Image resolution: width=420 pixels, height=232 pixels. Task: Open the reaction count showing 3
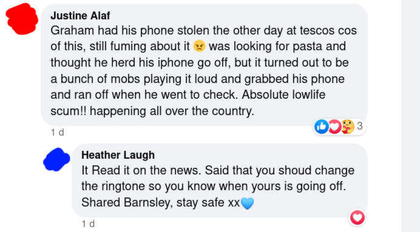click(x=360, y=126)
